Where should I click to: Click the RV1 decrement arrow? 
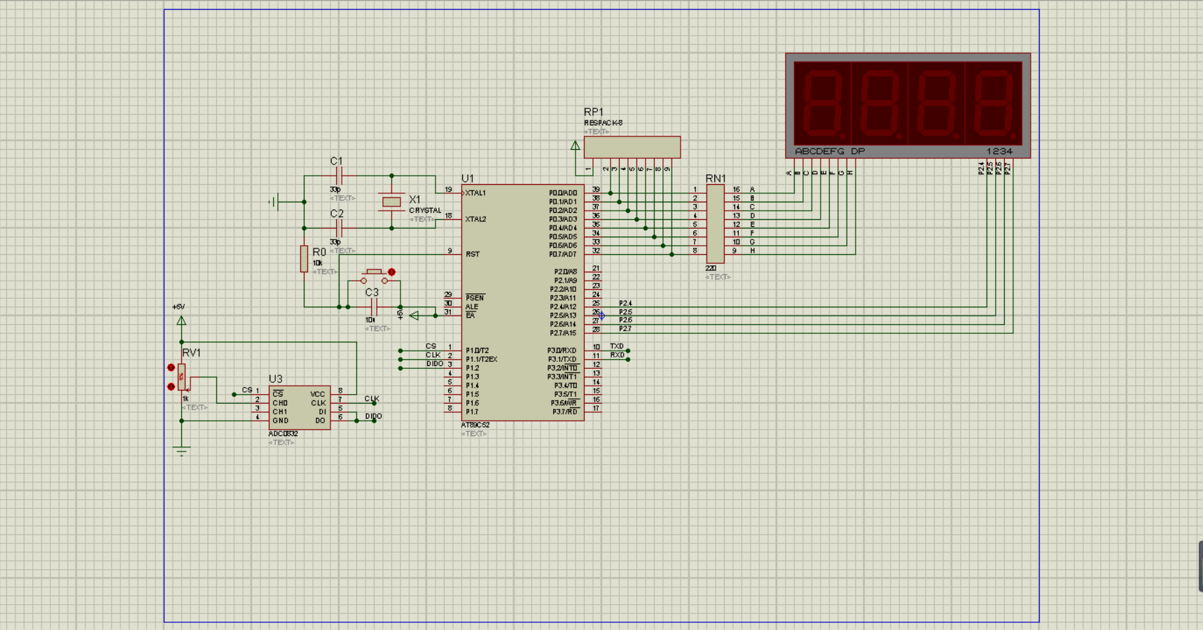pos(171,386)
